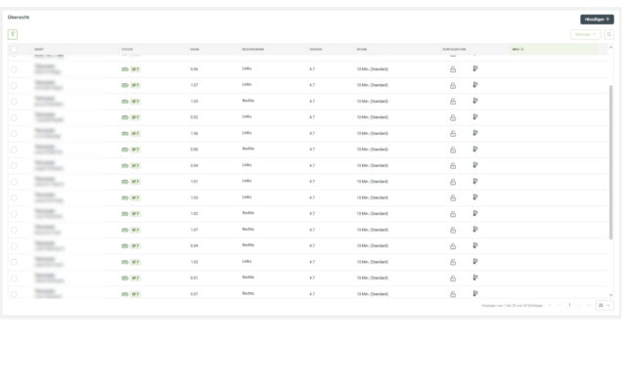Click the lock icon in the 1.03 Links row
Screen dimensions: 626x391
tap(453, 197)
